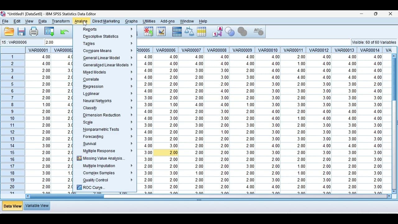
Task: Expand the Scale submenu
Action: pos(104,122)
